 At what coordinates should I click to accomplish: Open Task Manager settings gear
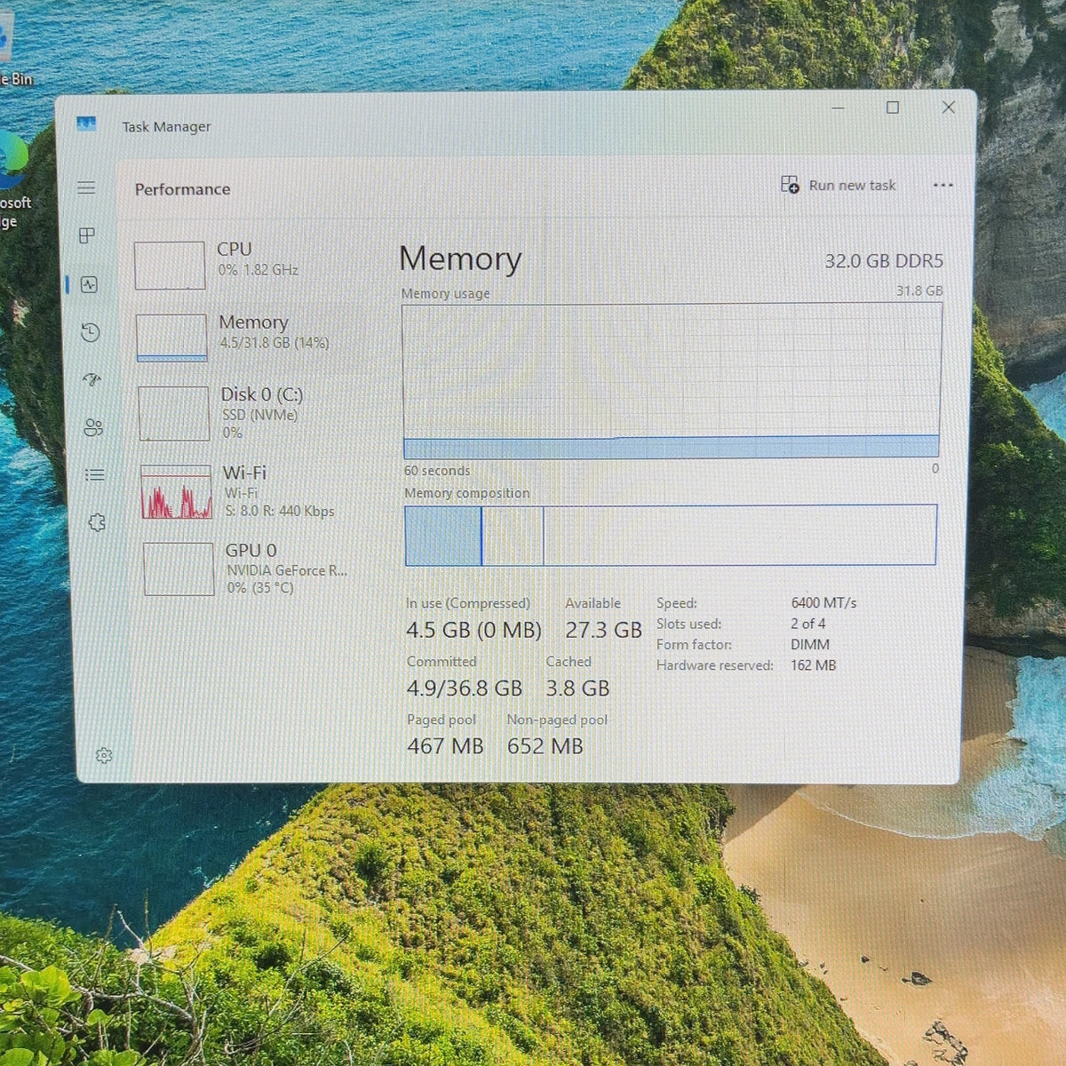tap(104, 756)
